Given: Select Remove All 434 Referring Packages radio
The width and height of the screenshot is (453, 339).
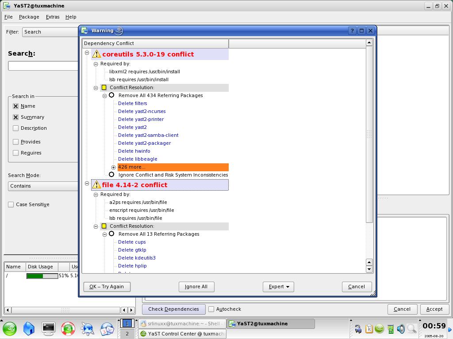Looking at the screenshot, I should [x=111, y=95].
